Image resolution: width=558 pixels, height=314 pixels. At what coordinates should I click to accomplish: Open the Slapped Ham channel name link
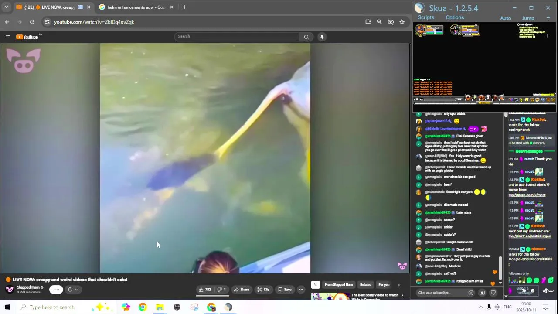pyautogui.click(x=29, y=287)
